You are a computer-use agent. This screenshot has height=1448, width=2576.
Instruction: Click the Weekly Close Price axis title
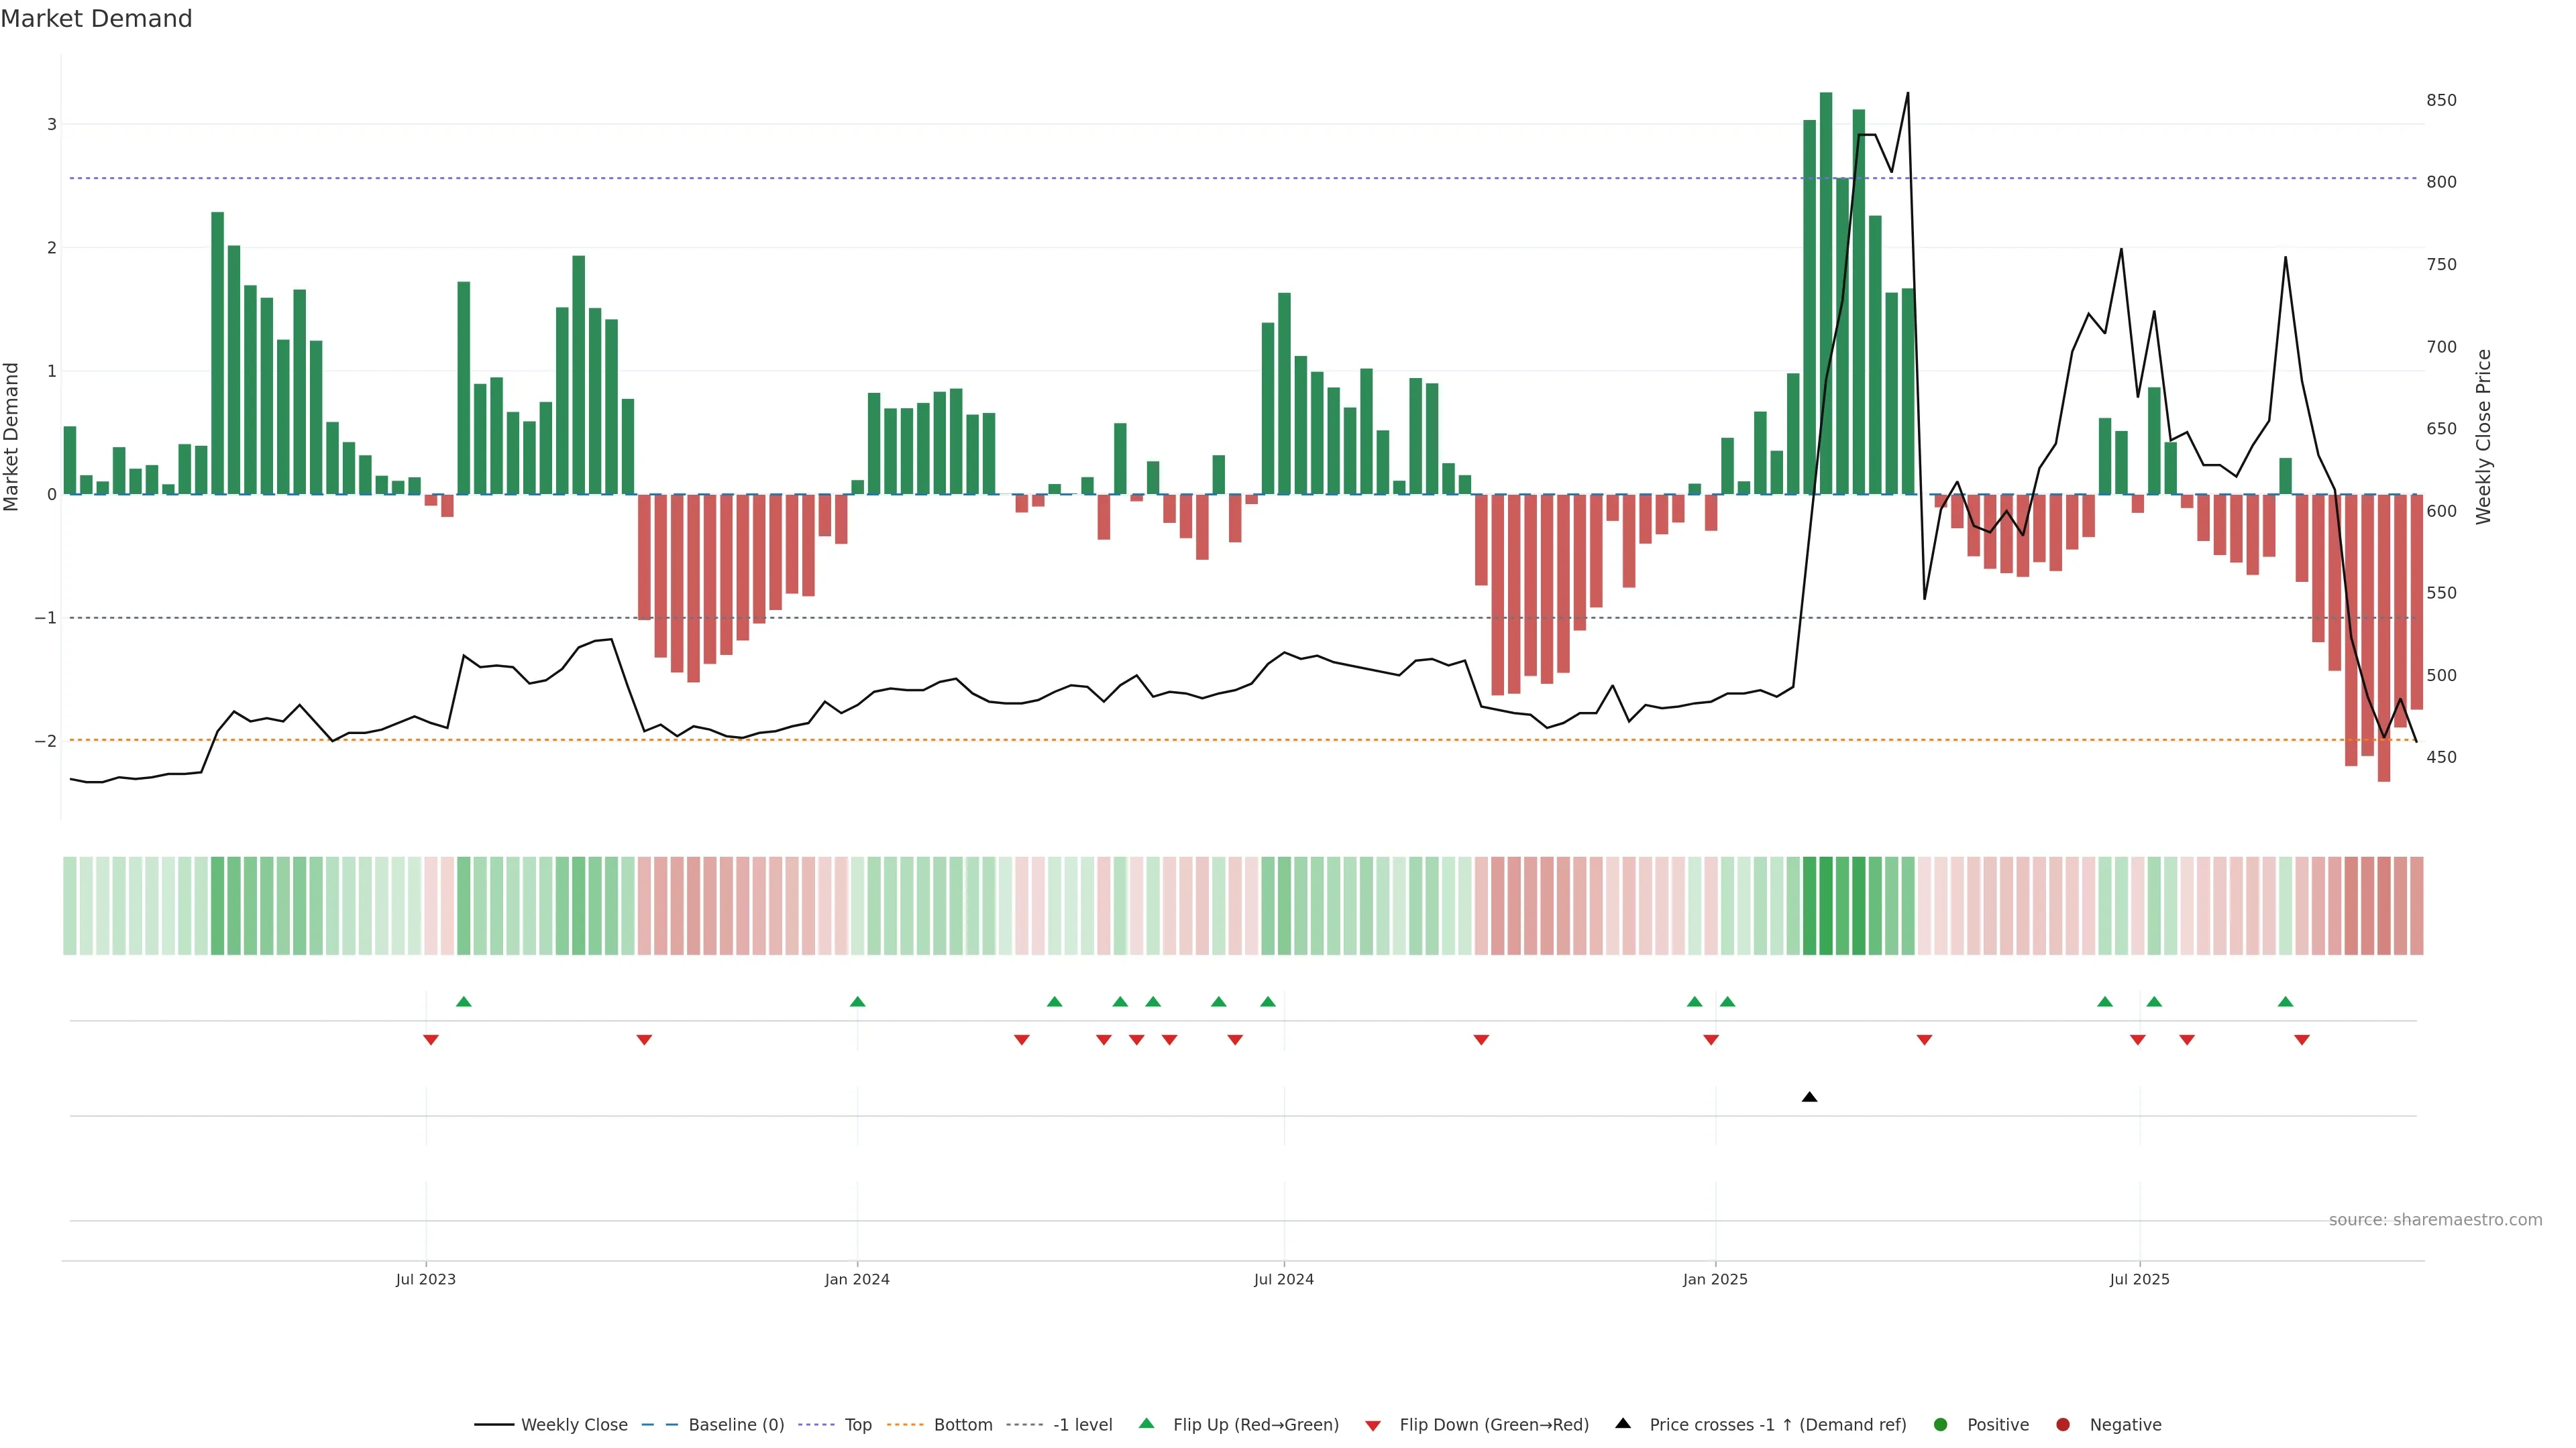pos(2484,436)
